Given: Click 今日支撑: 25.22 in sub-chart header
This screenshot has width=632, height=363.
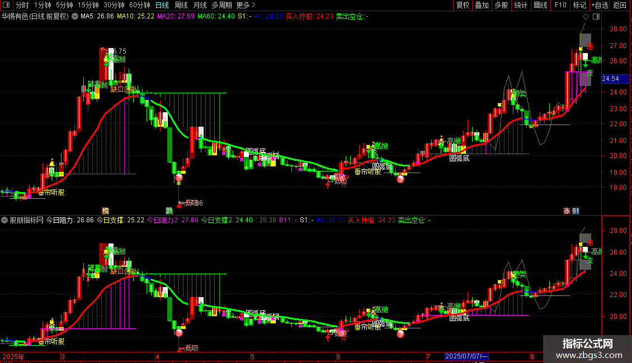Looking at the screenshot, I should [x=120, y=220].
